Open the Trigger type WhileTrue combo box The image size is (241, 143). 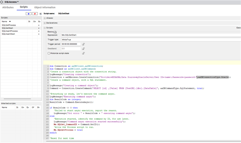[x=151, y=40]
